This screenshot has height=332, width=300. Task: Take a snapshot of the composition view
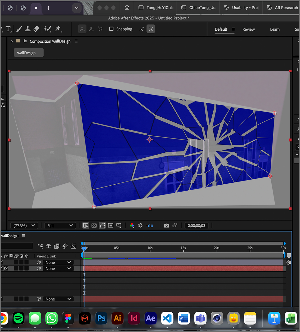tap(167, 225)
